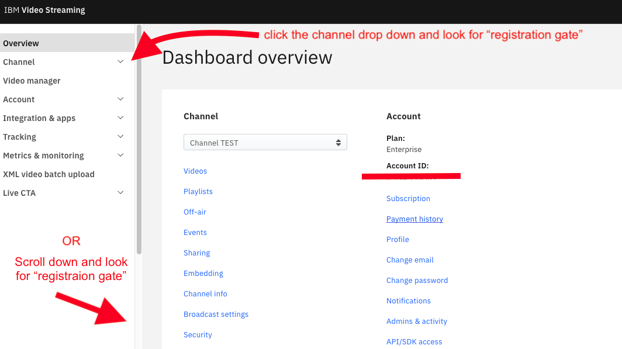Screen dimensions: 622x349
Task: Open the Overview sidebar item
Action: (x=67, y=43)
